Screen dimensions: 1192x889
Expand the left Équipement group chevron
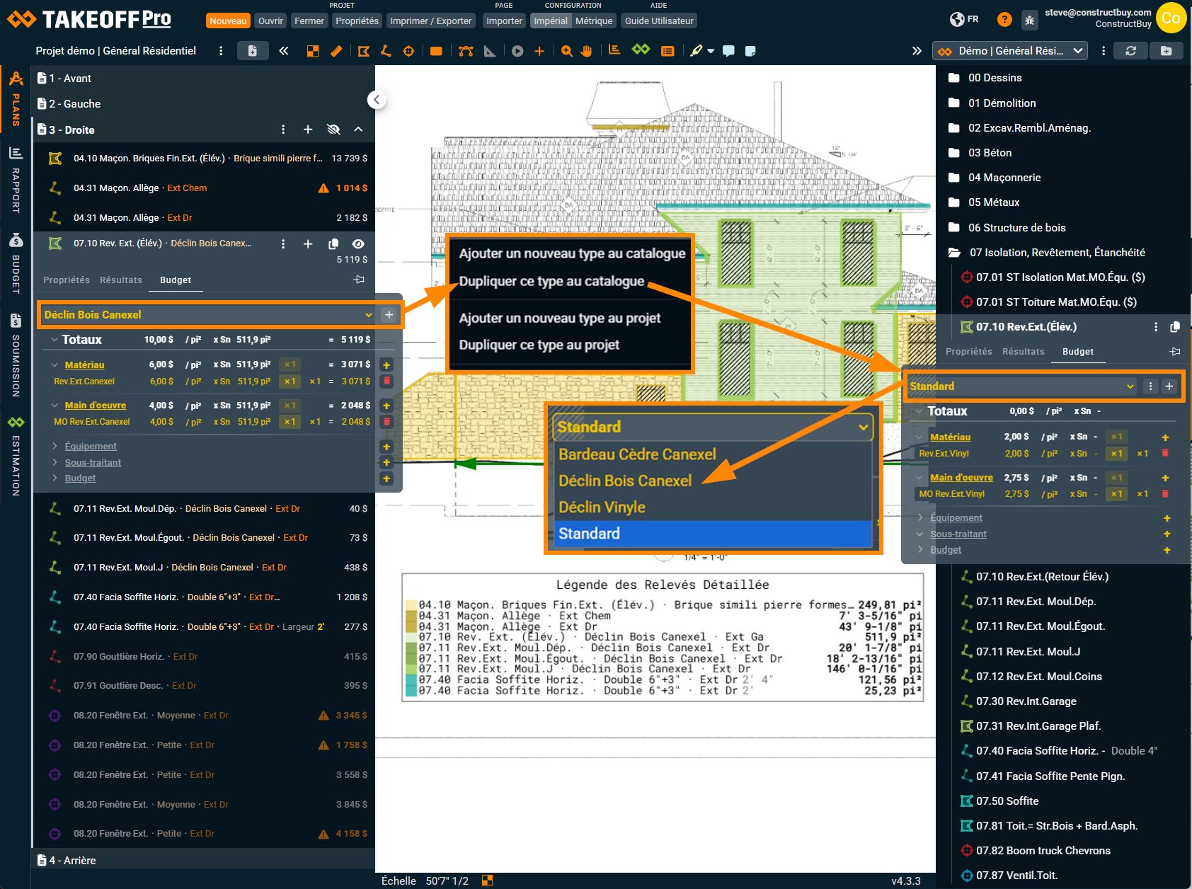coord(55,446)
